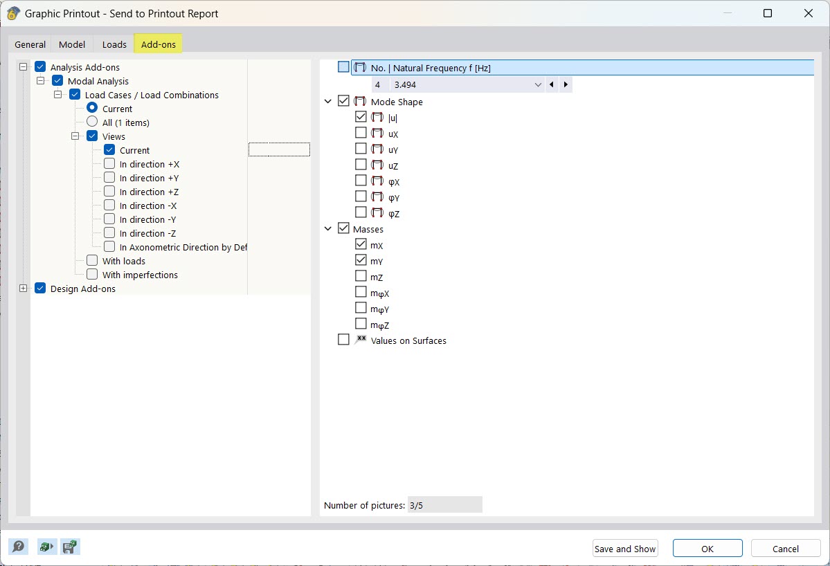Viewport: 830px width, 566px height.
Task: Click the frame icon beside φX
Action: click(x=377, y=181)
